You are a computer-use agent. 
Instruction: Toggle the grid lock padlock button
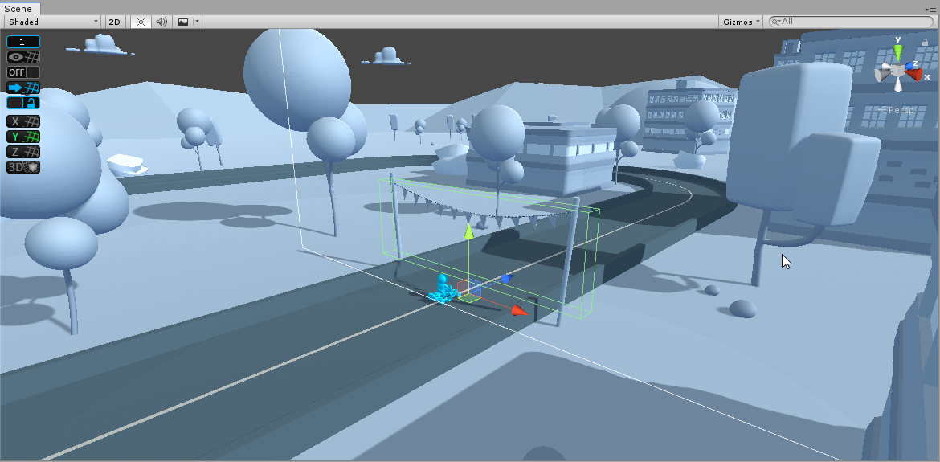[x=23, y=103]
